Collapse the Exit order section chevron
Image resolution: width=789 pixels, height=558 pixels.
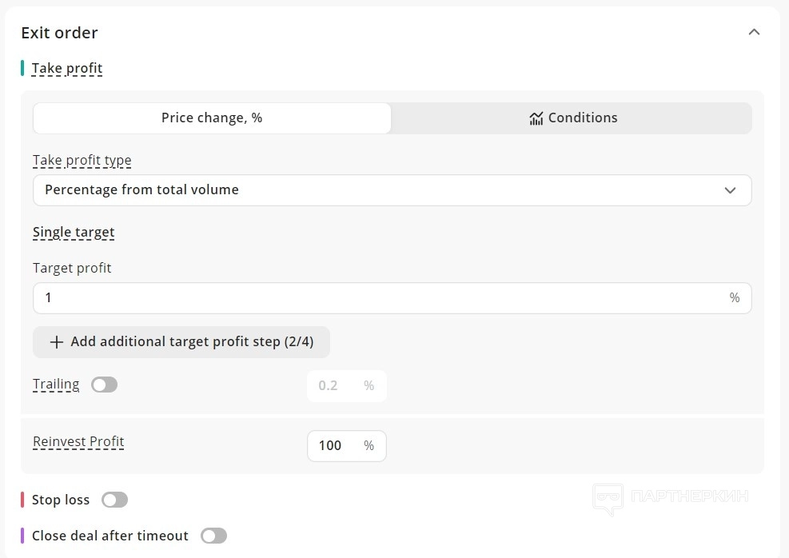click(753, 33)
